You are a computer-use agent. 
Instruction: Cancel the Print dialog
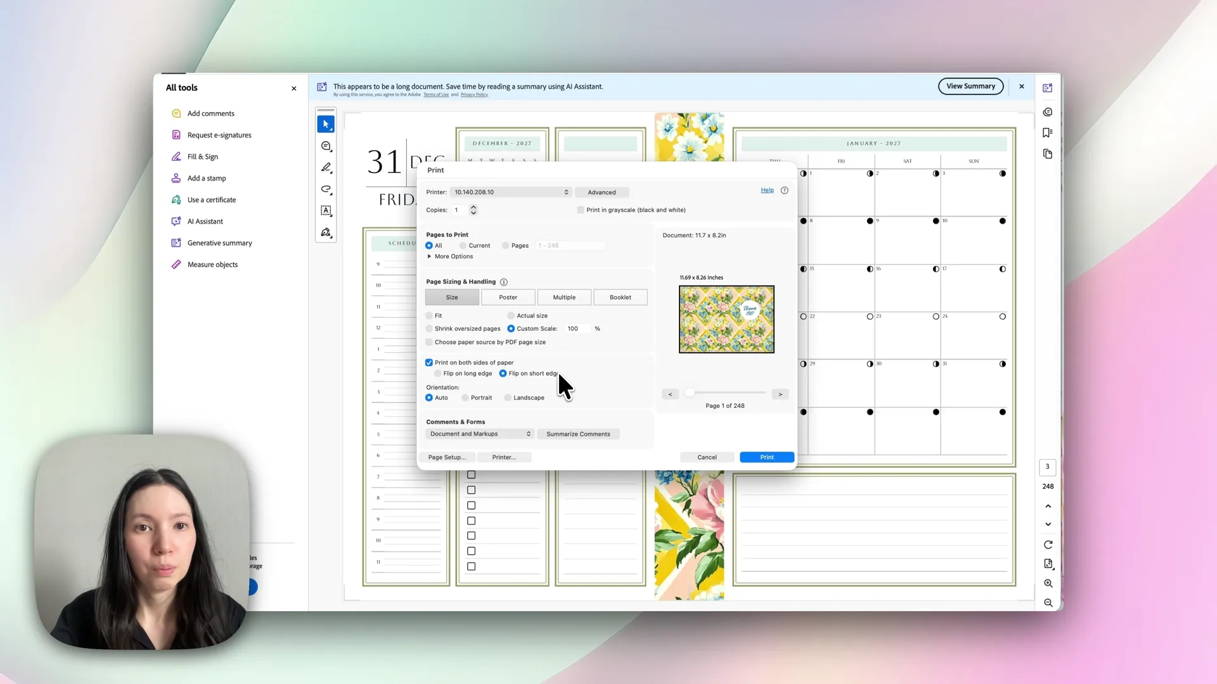pos(707,457)
